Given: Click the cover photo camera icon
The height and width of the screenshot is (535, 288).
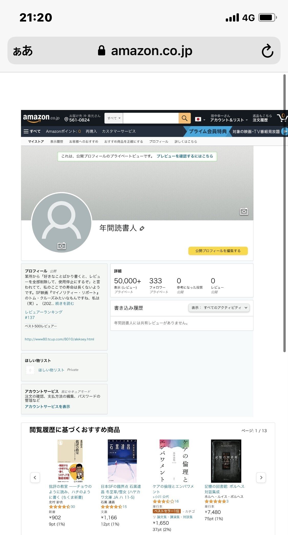Looking at the screenshot, I should 244,211.
